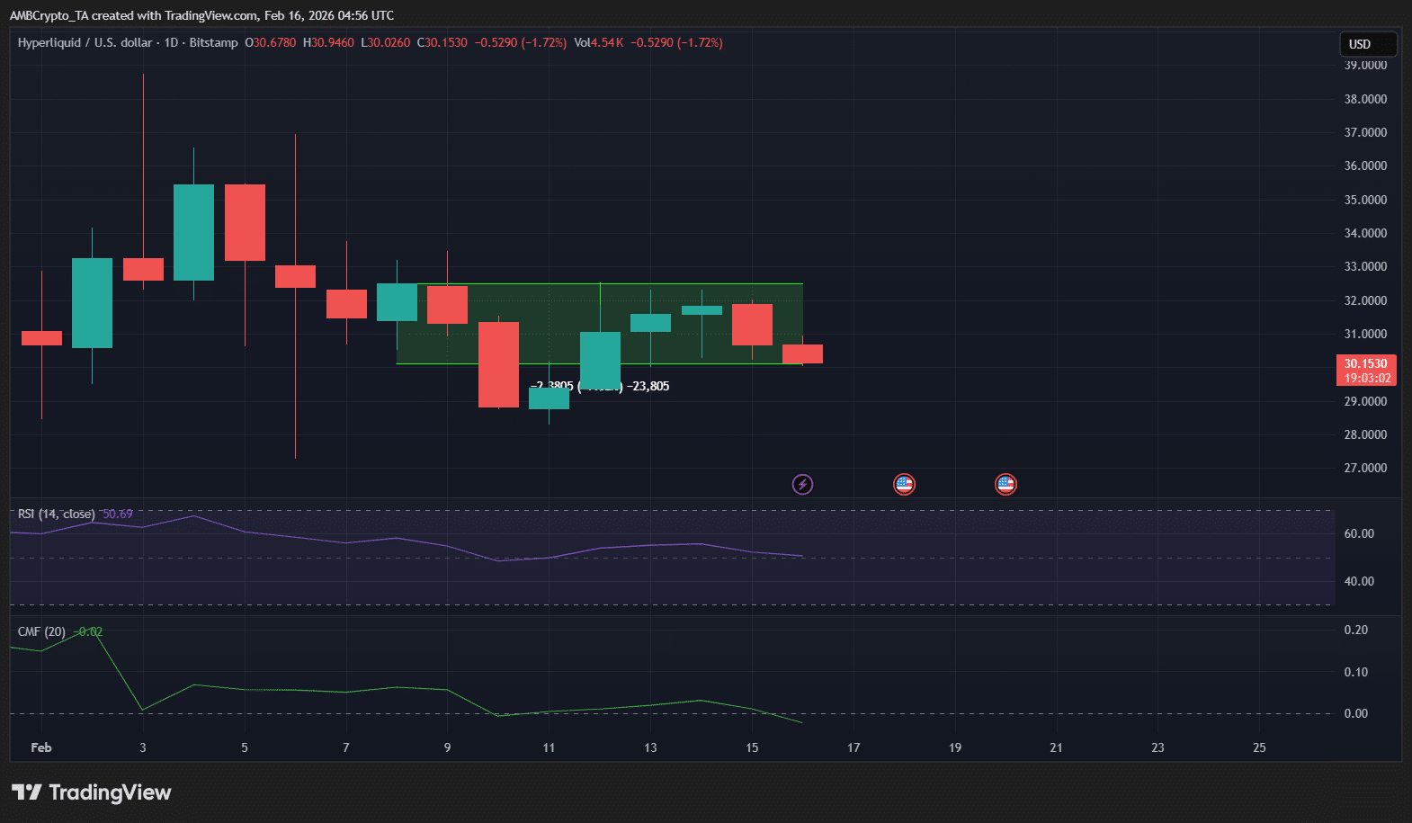Click the TradingView logo icon

[27, 792]
